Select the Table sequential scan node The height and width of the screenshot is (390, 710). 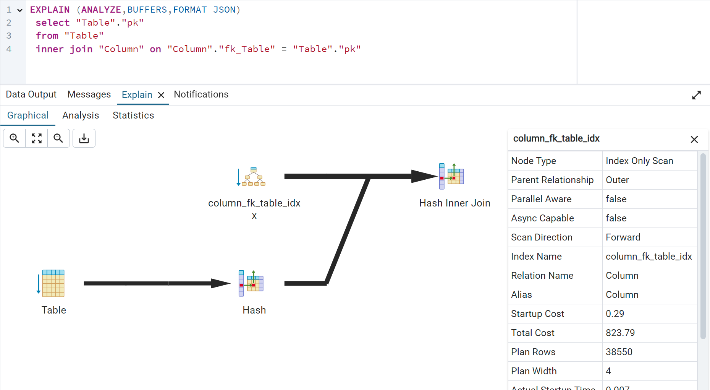click(53, 283)
